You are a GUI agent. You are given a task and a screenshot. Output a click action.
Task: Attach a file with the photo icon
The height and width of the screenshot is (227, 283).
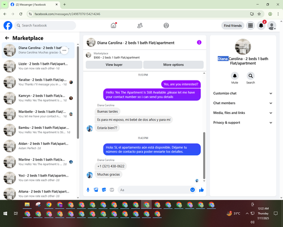(x=96, y=190)
